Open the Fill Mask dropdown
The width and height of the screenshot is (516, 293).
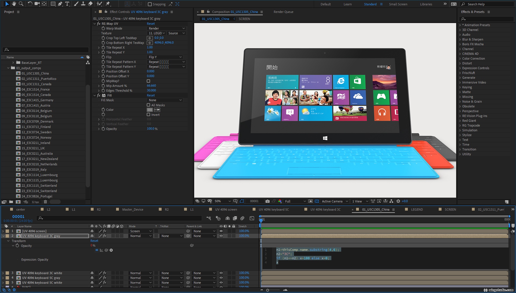click(165, 100)
